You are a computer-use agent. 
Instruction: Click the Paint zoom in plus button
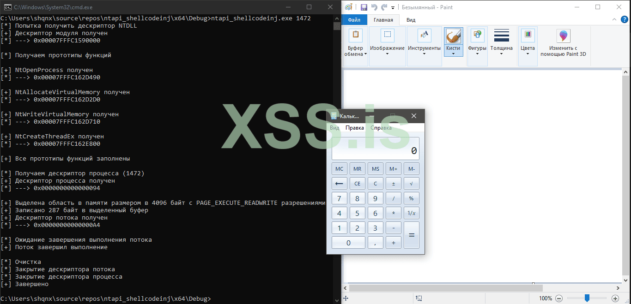[615, 298]
